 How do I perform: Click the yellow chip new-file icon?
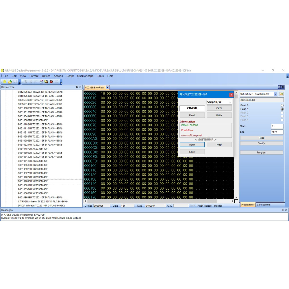tap(5, 82)
